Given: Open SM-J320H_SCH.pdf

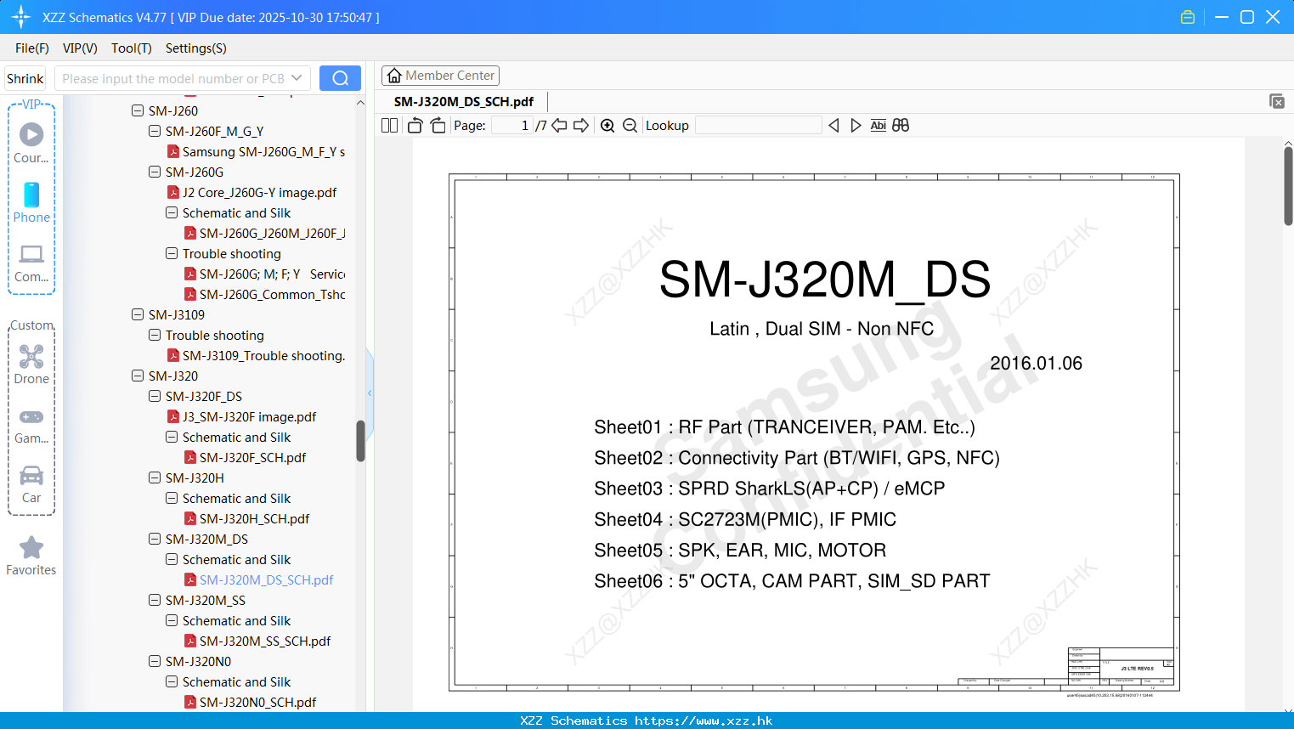Looking at the screenshot, I should (246, 518).
